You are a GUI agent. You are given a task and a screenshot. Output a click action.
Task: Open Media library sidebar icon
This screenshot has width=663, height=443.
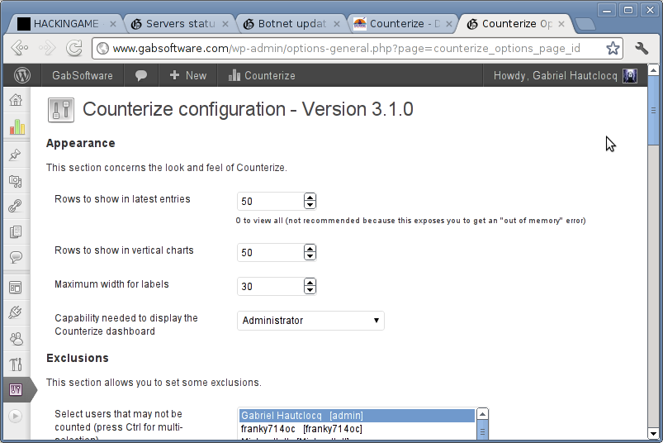(x=16, y=180)
